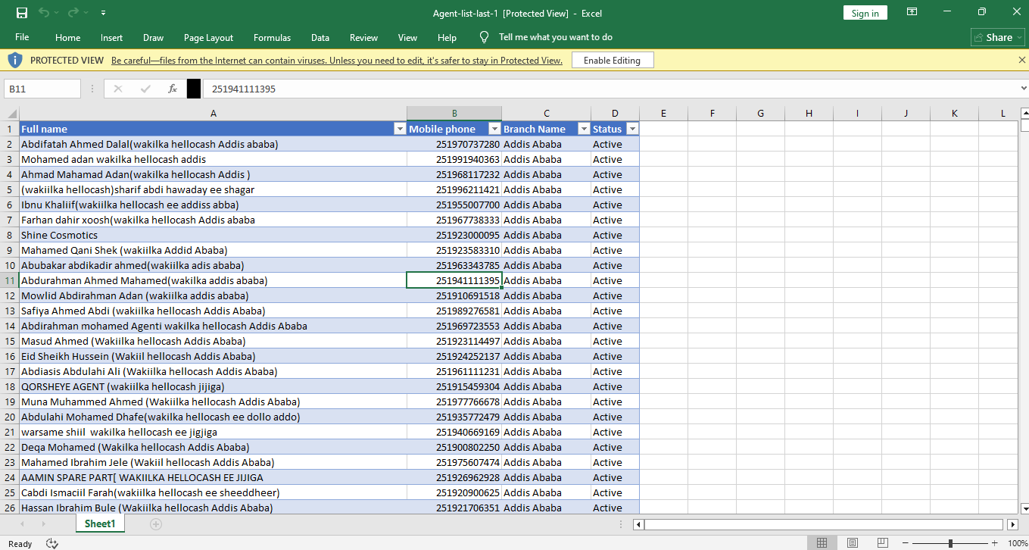Select cell with phone 251926962928

pos(454,477)
